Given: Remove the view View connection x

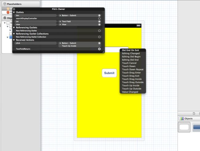Looking at the screenshot, I should click(x=60, y=25).
